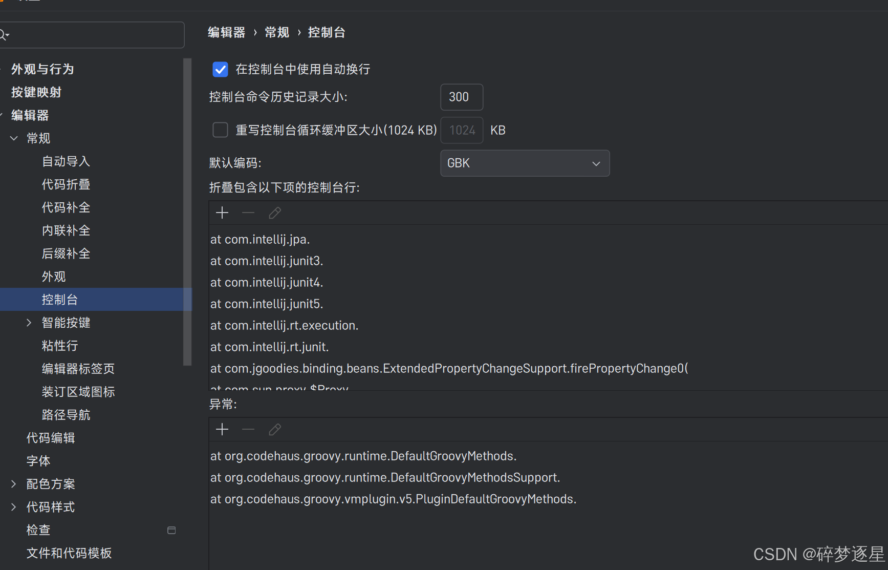This screenshot has height=570, width=888.
Task: Select 外观与行为 in the sidebar
Action: click(42, 69)
